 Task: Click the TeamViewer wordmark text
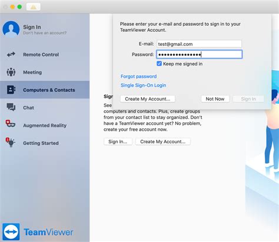(x=48, y=232)
